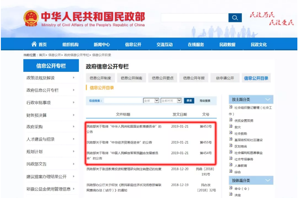Expand 行政审批事项 sidebar arrow
This screenshot has width=300, height=198.
coord(74,103)
